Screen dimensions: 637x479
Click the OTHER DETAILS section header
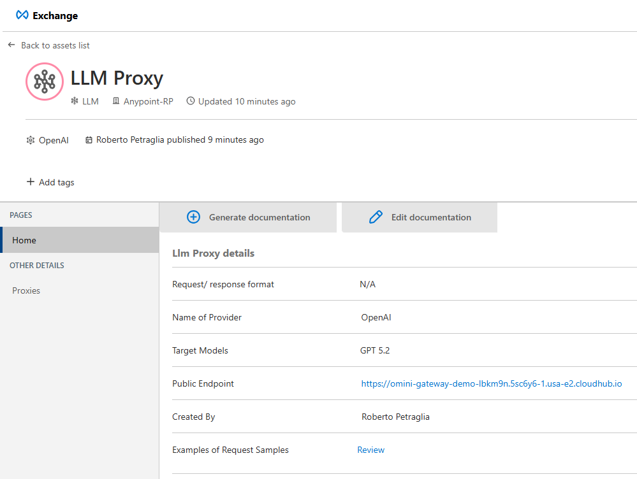[37, 266]
